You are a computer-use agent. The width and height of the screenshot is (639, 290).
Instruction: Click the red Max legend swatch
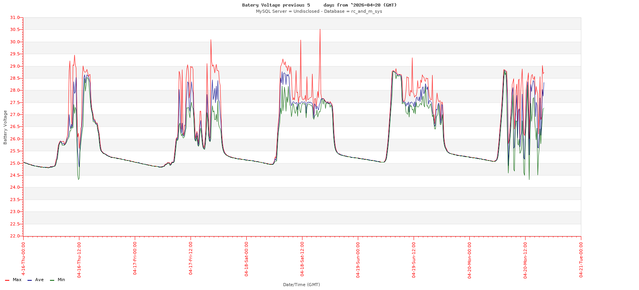pos(7,280)
